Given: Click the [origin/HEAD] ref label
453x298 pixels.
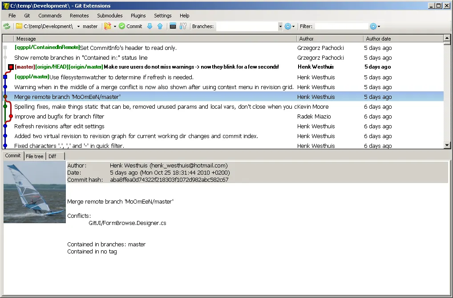Looking at the screenshot, I should point(52,67).
